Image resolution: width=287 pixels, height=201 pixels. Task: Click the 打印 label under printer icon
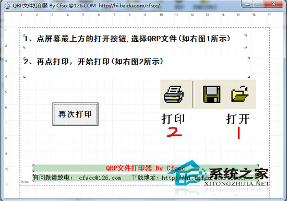(173, 119)
